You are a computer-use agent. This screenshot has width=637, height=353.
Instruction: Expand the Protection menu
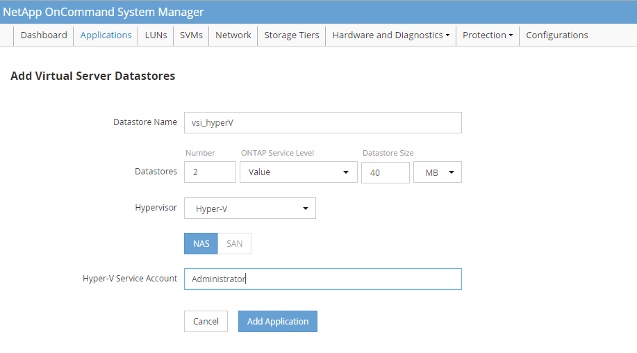click(487, 35)
